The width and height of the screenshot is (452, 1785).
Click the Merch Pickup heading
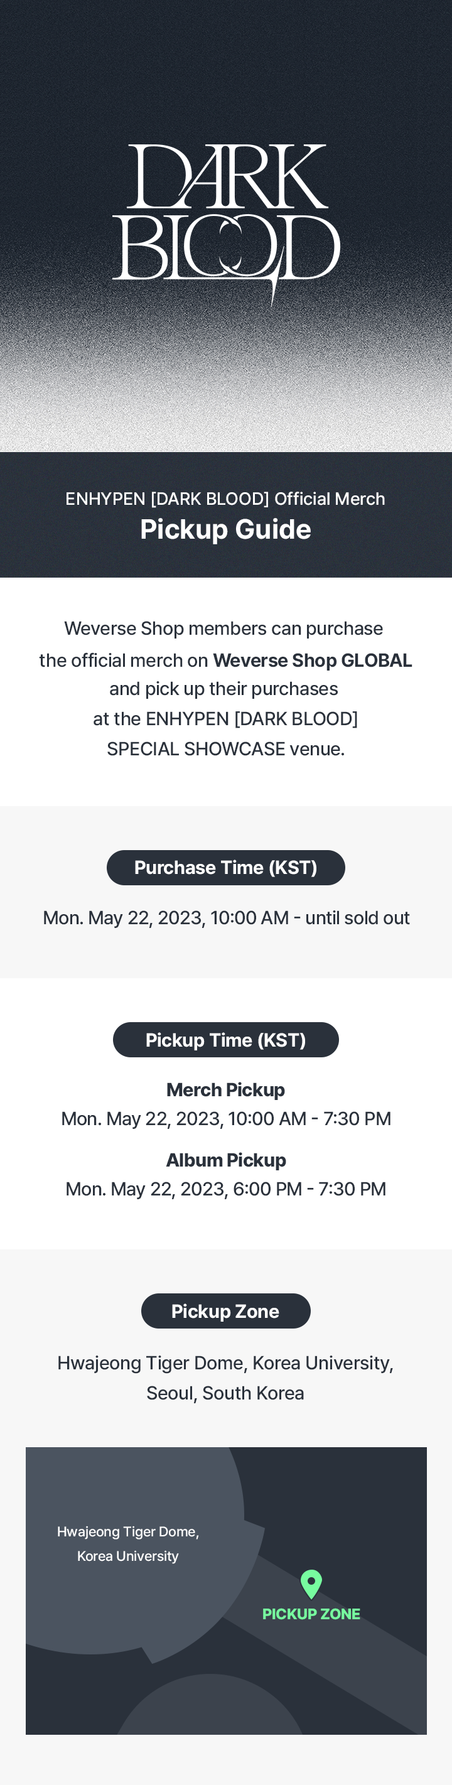pyautogui.click(x=226, y=1090)
